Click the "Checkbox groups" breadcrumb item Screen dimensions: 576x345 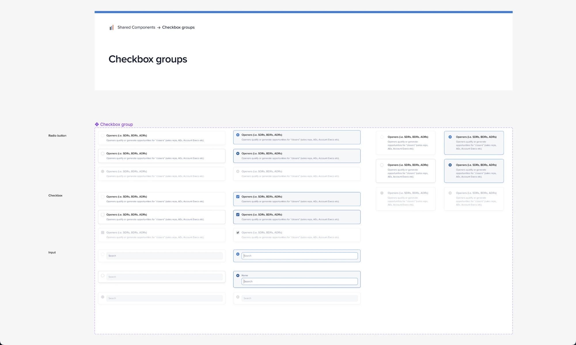coord(178,27)
